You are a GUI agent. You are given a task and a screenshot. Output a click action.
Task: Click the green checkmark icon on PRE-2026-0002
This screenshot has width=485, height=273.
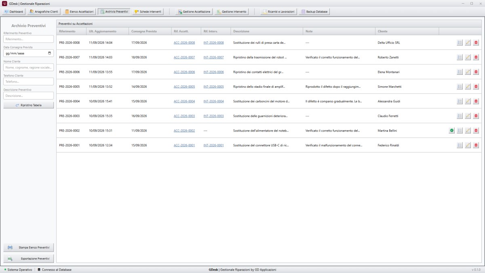pyautogui.click(x=451, y=131)
